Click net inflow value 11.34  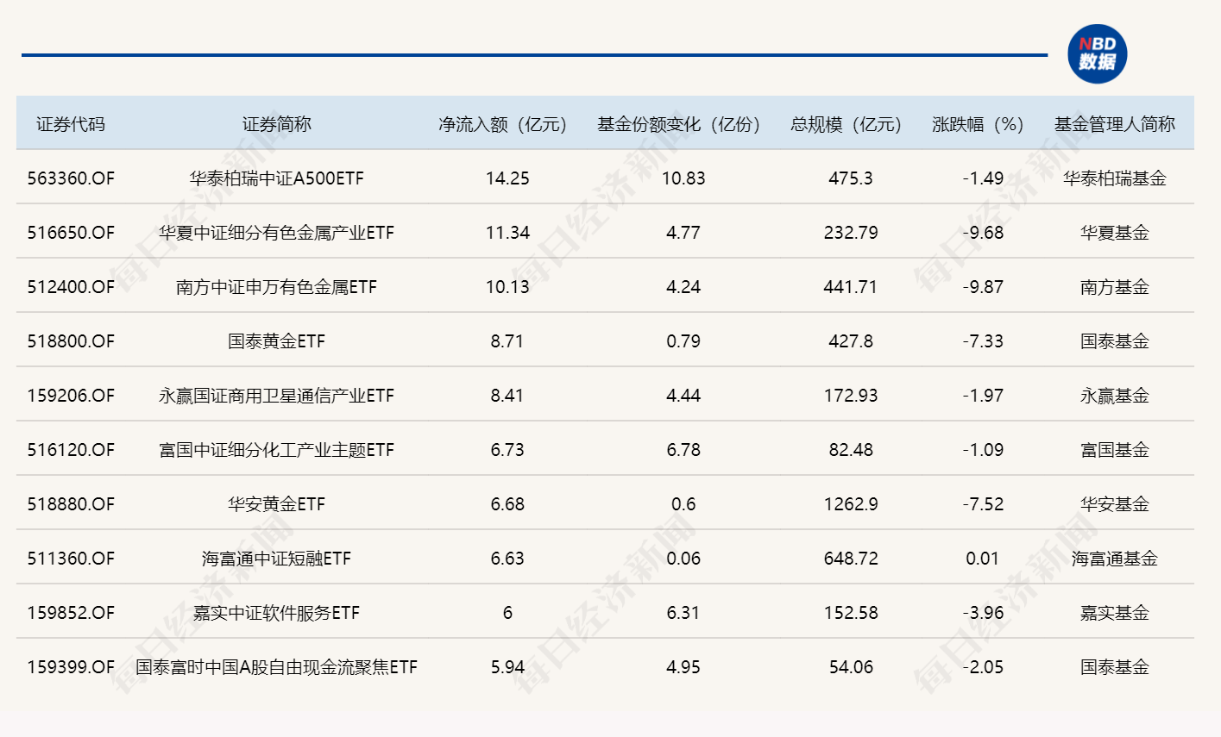[507, 233]
